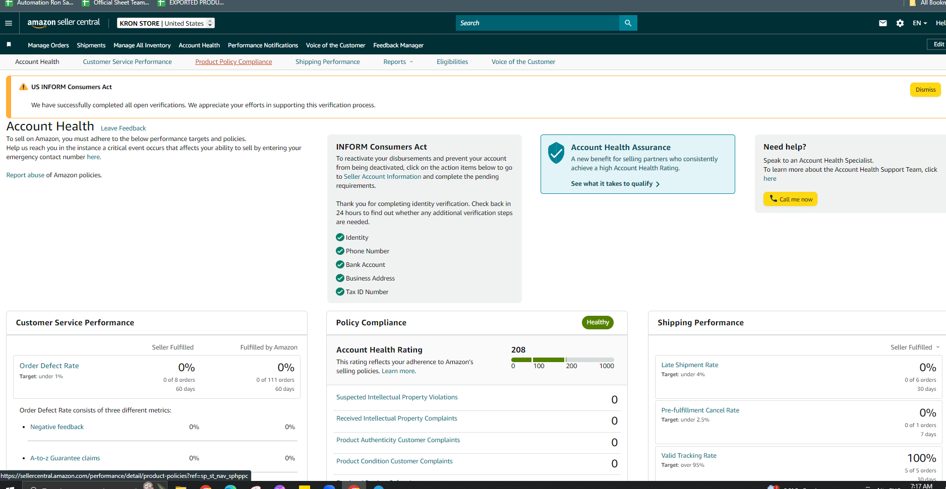The image size is (946, 489).
Task: Open the Late Shipment Rate link
Action: (x=690, y=365)
